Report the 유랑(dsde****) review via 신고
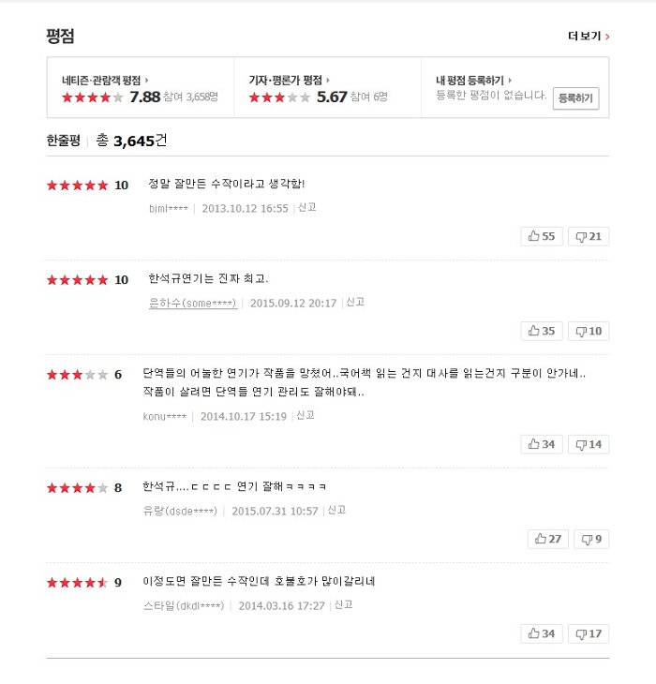656x684 pixels. [336, 510]
